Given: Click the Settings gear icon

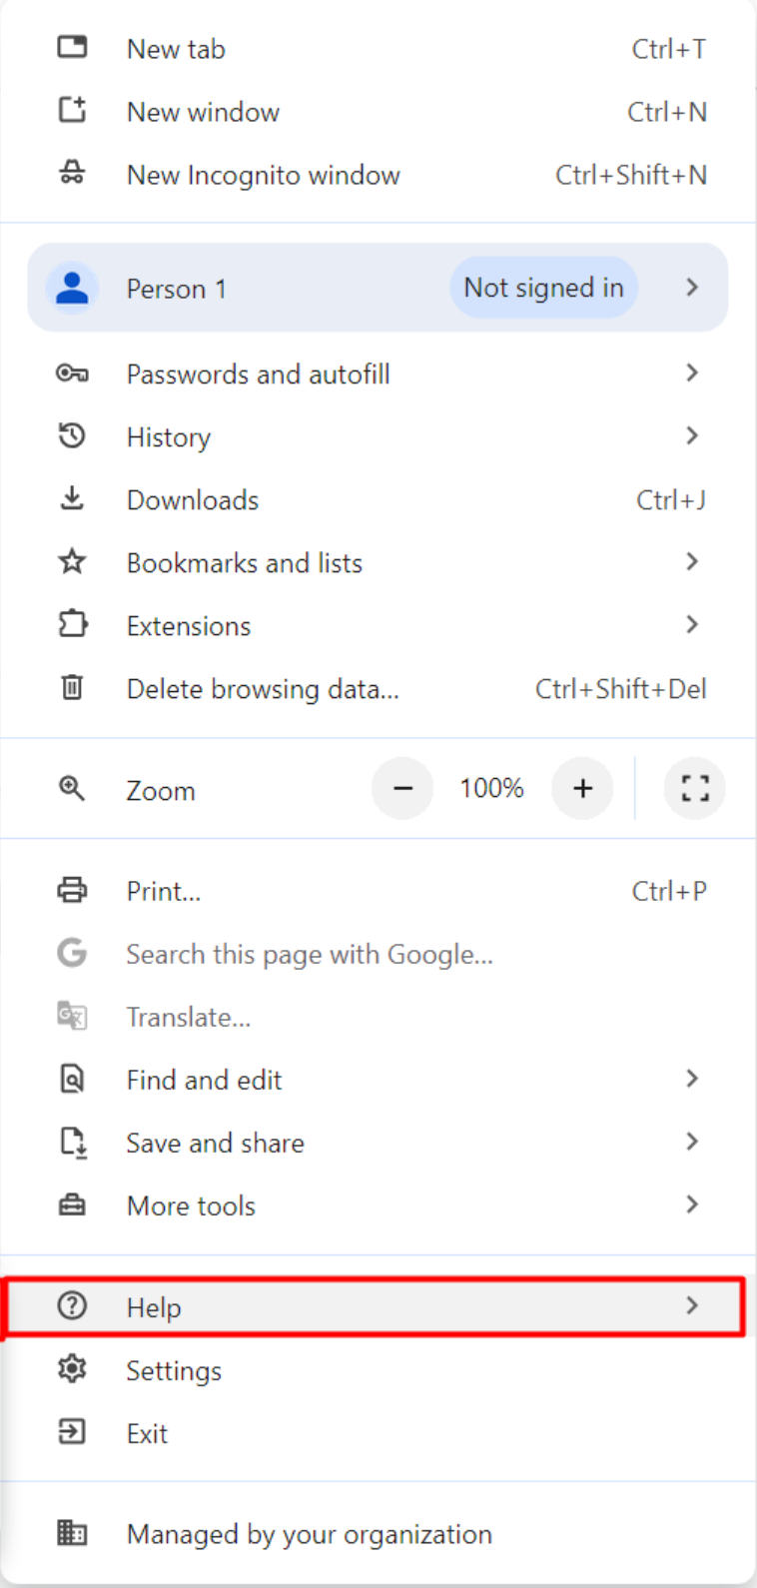Looking at the screenshot, I should coord(72,1369).
